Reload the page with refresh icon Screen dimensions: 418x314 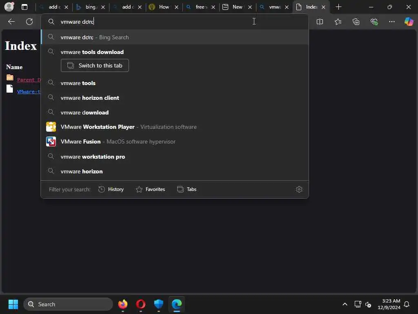point(29,22)
